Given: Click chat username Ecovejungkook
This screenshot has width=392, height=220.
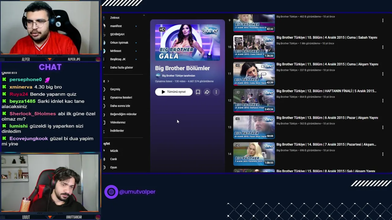Looking at the screenshot, I should [x=29, y=138].
